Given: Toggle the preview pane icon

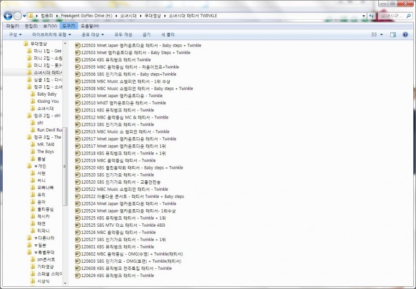Looking at the screenshot, I should (x=393, y=35).
